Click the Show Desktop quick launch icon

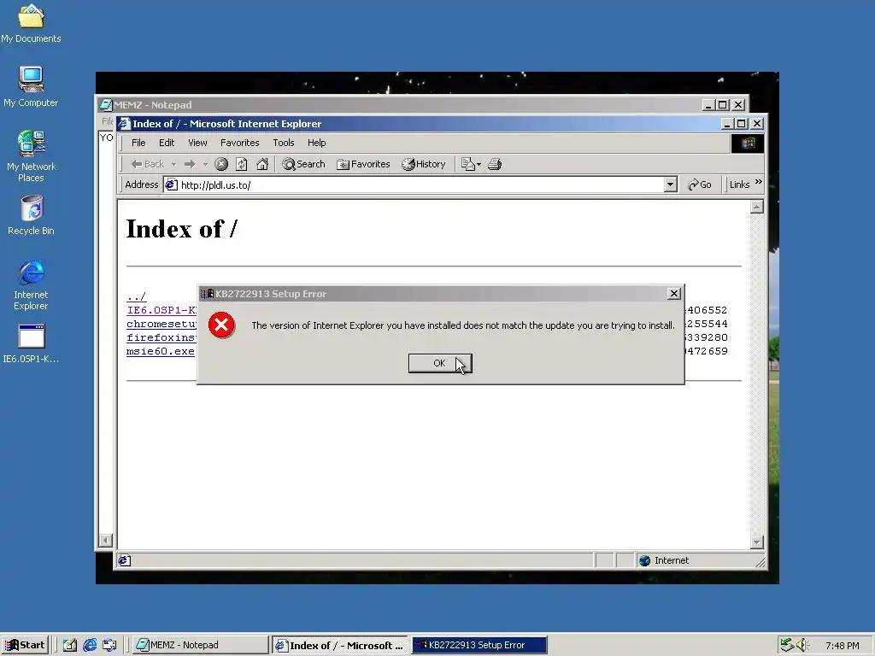pyautogui.click(x=70, y=645)
